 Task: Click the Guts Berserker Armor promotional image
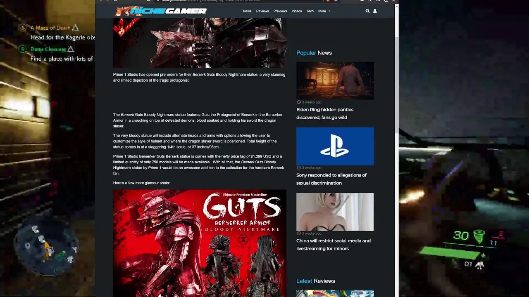[200, 243]
